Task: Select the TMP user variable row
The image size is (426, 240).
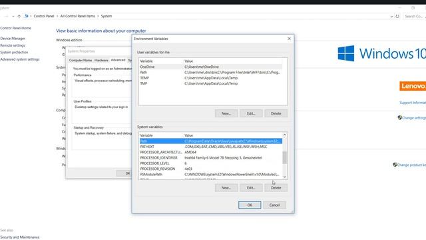Action: pos(211,83)
